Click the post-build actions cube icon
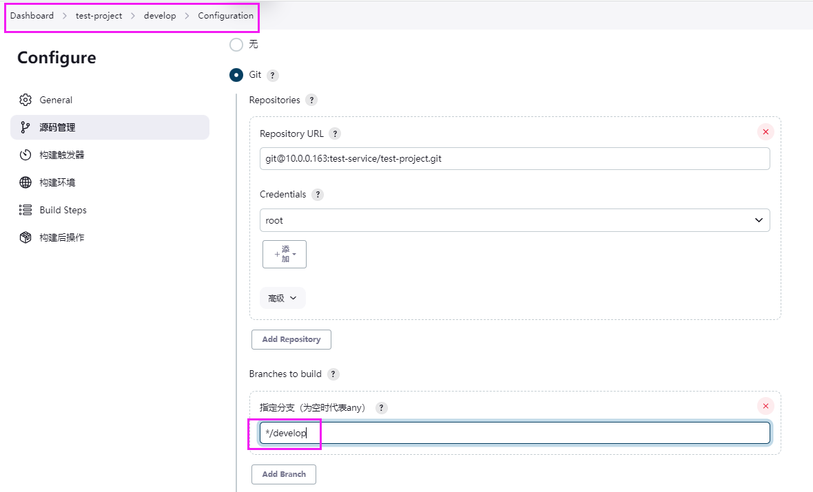 tap(25, 237)
